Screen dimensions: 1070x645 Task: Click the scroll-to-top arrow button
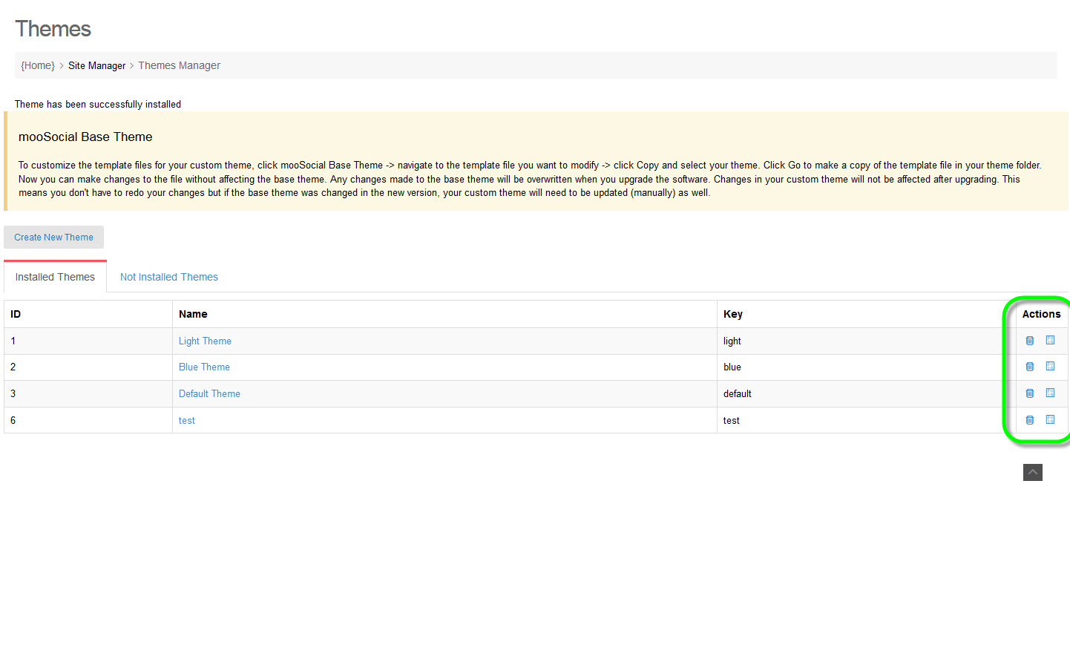coord(1032,472)
